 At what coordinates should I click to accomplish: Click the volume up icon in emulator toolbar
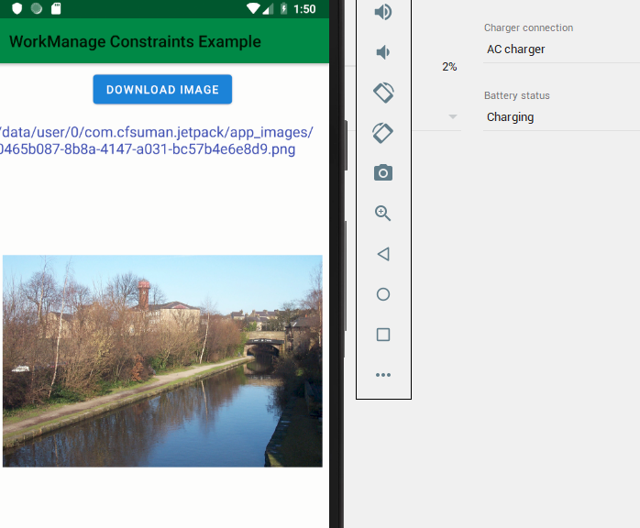point(383,12)
